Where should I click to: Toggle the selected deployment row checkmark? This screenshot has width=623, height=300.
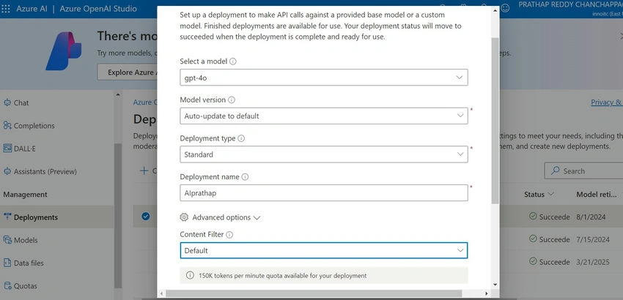(x=146, y=217)
